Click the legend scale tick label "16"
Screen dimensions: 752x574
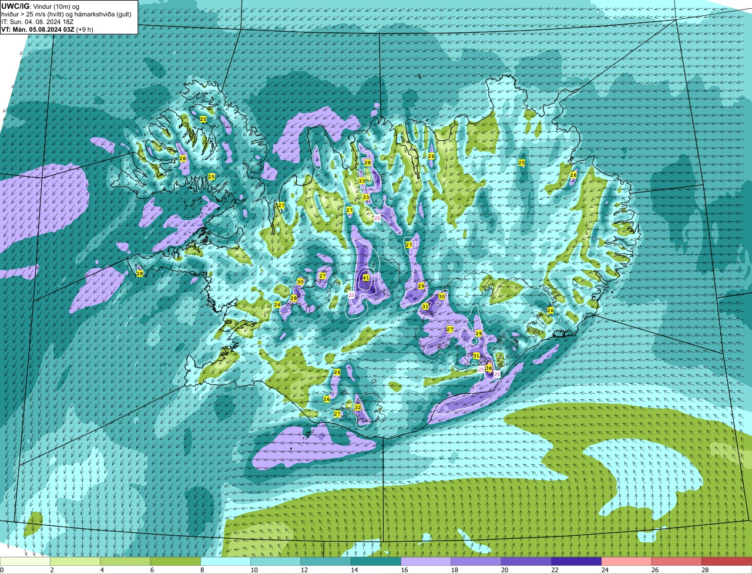pos(404,570)
